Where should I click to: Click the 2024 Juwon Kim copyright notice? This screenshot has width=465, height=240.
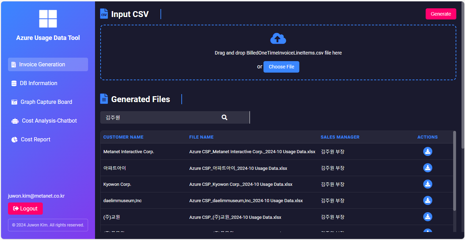coord(48,225)
